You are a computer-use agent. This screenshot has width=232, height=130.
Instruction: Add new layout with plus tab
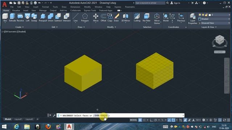click(37, 119)
